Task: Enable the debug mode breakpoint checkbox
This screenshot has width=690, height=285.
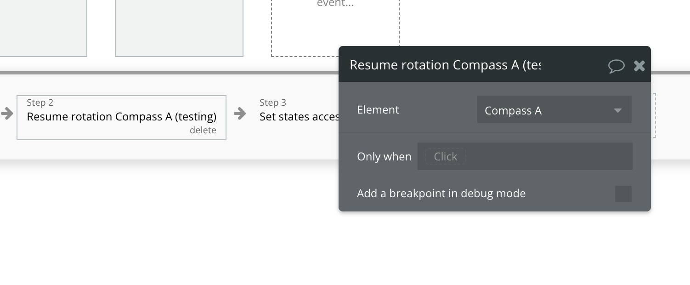Action: (x=623, y=194)
